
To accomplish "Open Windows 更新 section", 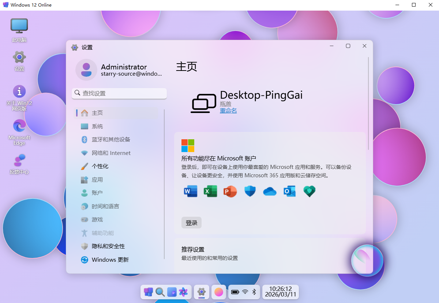I will (110, 260).
